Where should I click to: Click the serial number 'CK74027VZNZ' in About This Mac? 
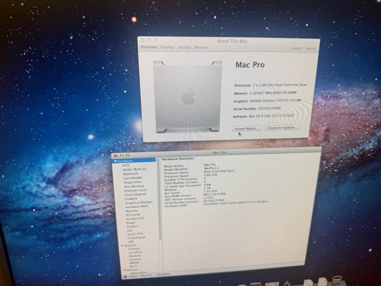pos(269,108)
